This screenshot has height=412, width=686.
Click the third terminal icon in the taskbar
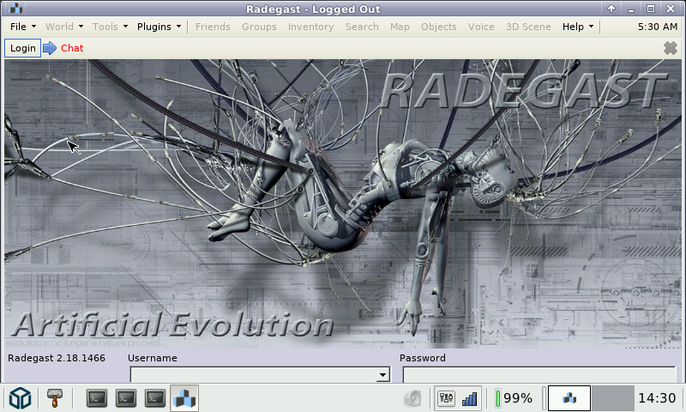tap(155, 398)
